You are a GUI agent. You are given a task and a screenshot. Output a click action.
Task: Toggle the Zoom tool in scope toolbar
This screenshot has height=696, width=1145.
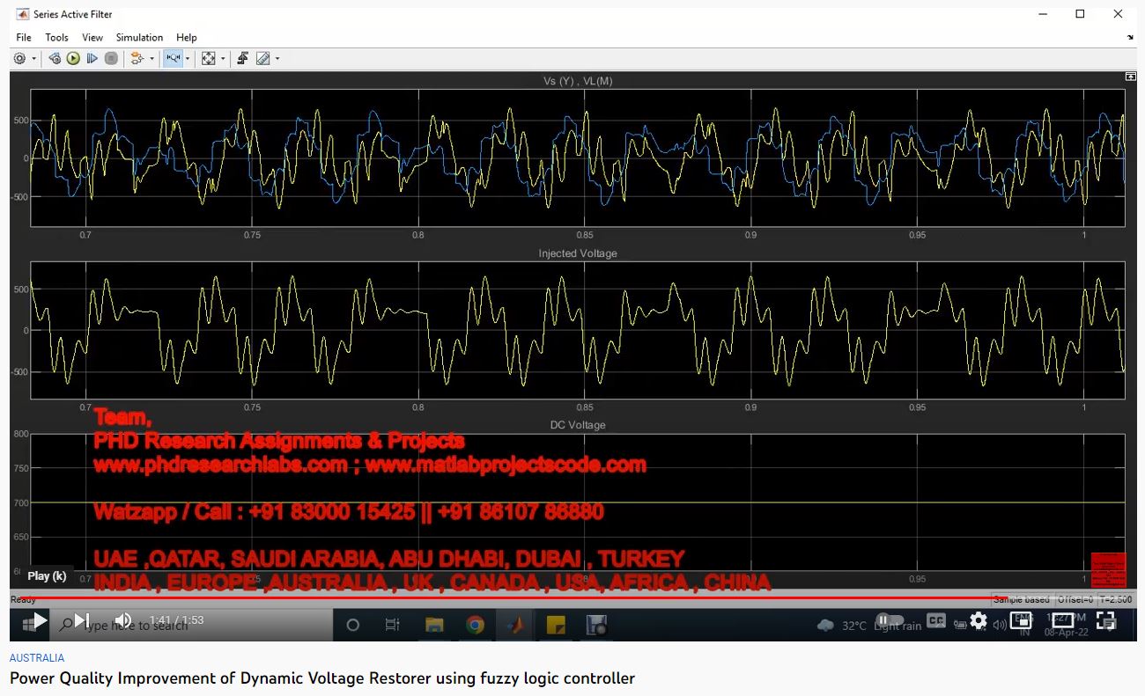(173, 59)
